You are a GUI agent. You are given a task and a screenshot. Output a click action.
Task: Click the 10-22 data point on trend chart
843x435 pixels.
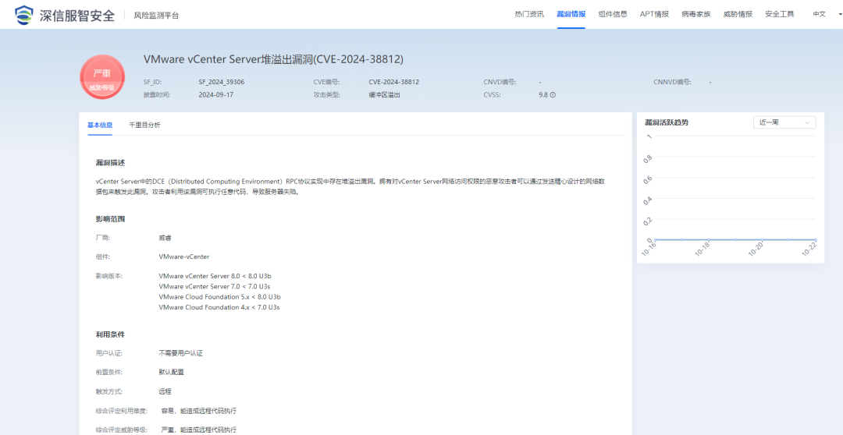click(816, 239)
